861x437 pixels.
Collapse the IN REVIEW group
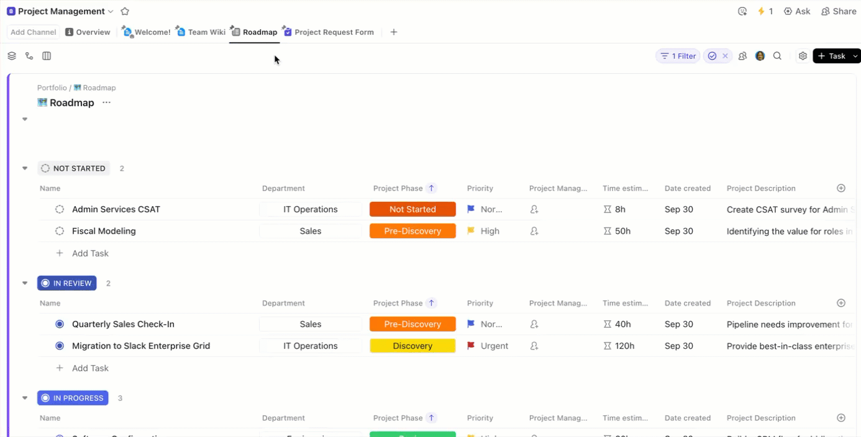click(x=24, y=282)
